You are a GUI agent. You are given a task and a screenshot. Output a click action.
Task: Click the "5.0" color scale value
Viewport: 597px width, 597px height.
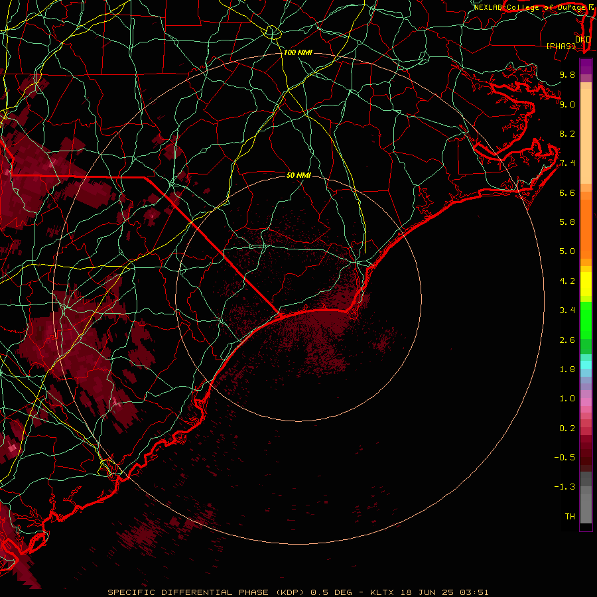pyautogui.click(x=567, y=251)
